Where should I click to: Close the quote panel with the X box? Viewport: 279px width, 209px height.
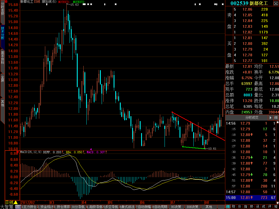pyautogui.click(x=275, y=3)
